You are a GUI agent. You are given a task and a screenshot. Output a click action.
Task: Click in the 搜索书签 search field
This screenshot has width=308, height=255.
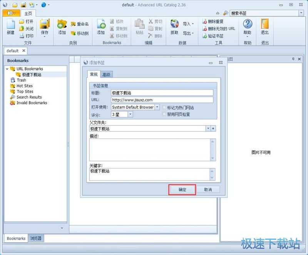[264, 13]
